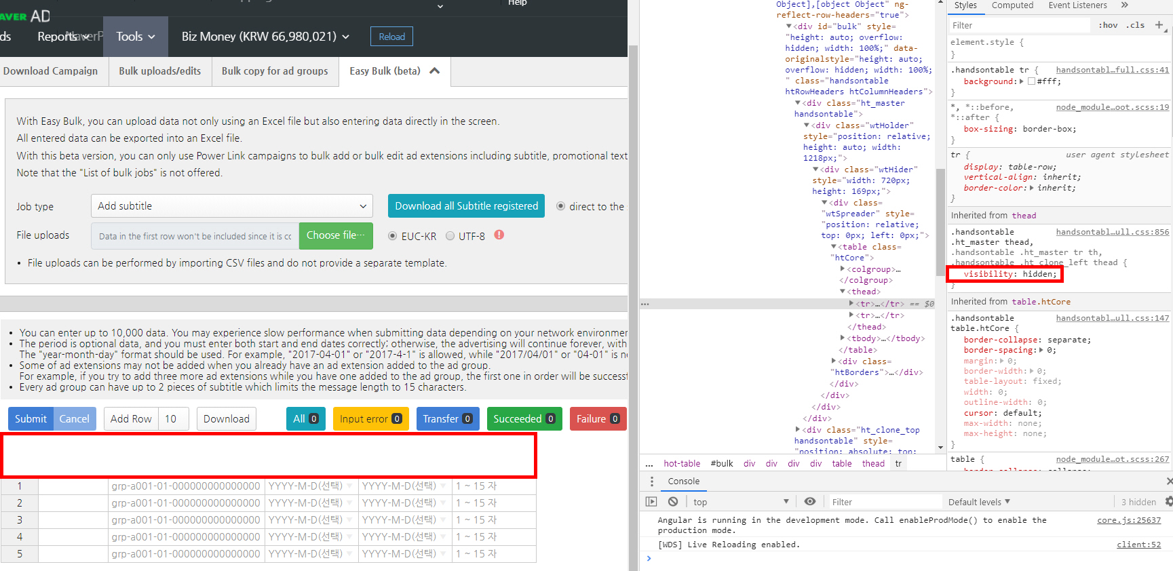
Task: Switch to Bulk copy for ad groups tab
Action: pyautogui.click(x=275, y=71)
